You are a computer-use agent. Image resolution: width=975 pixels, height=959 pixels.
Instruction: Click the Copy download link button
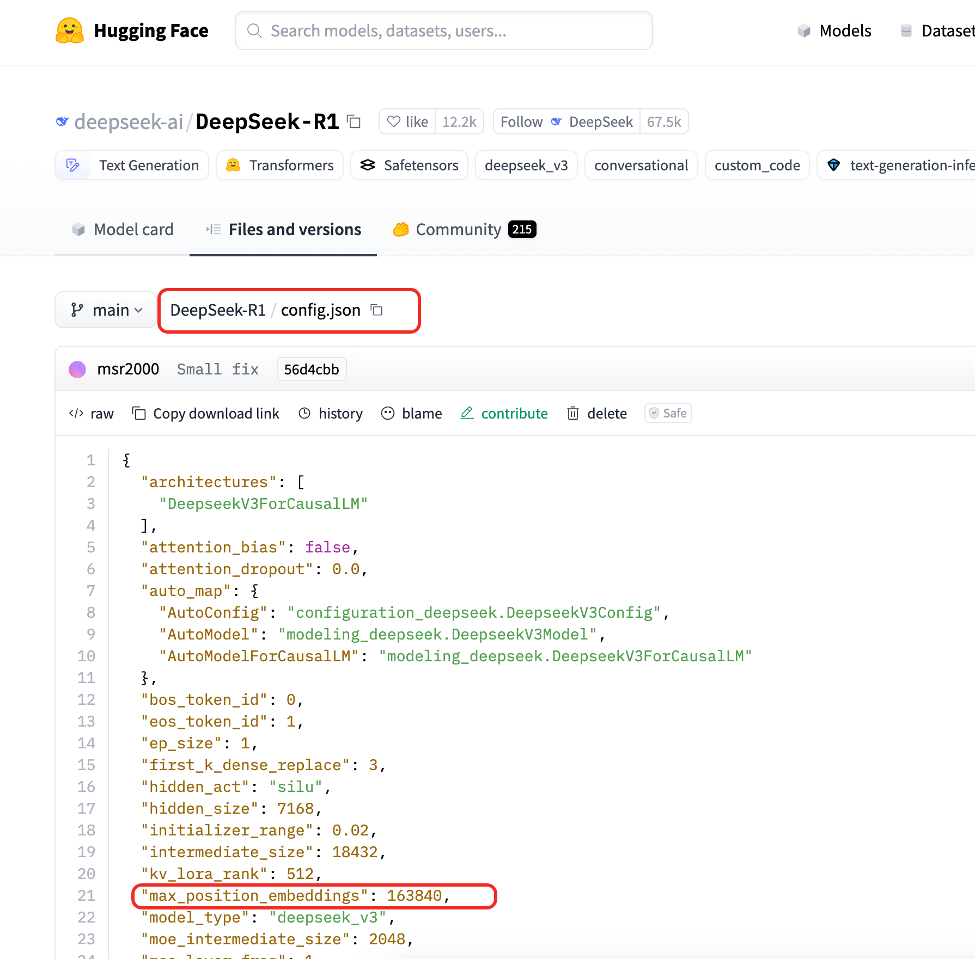pos(206,414)
